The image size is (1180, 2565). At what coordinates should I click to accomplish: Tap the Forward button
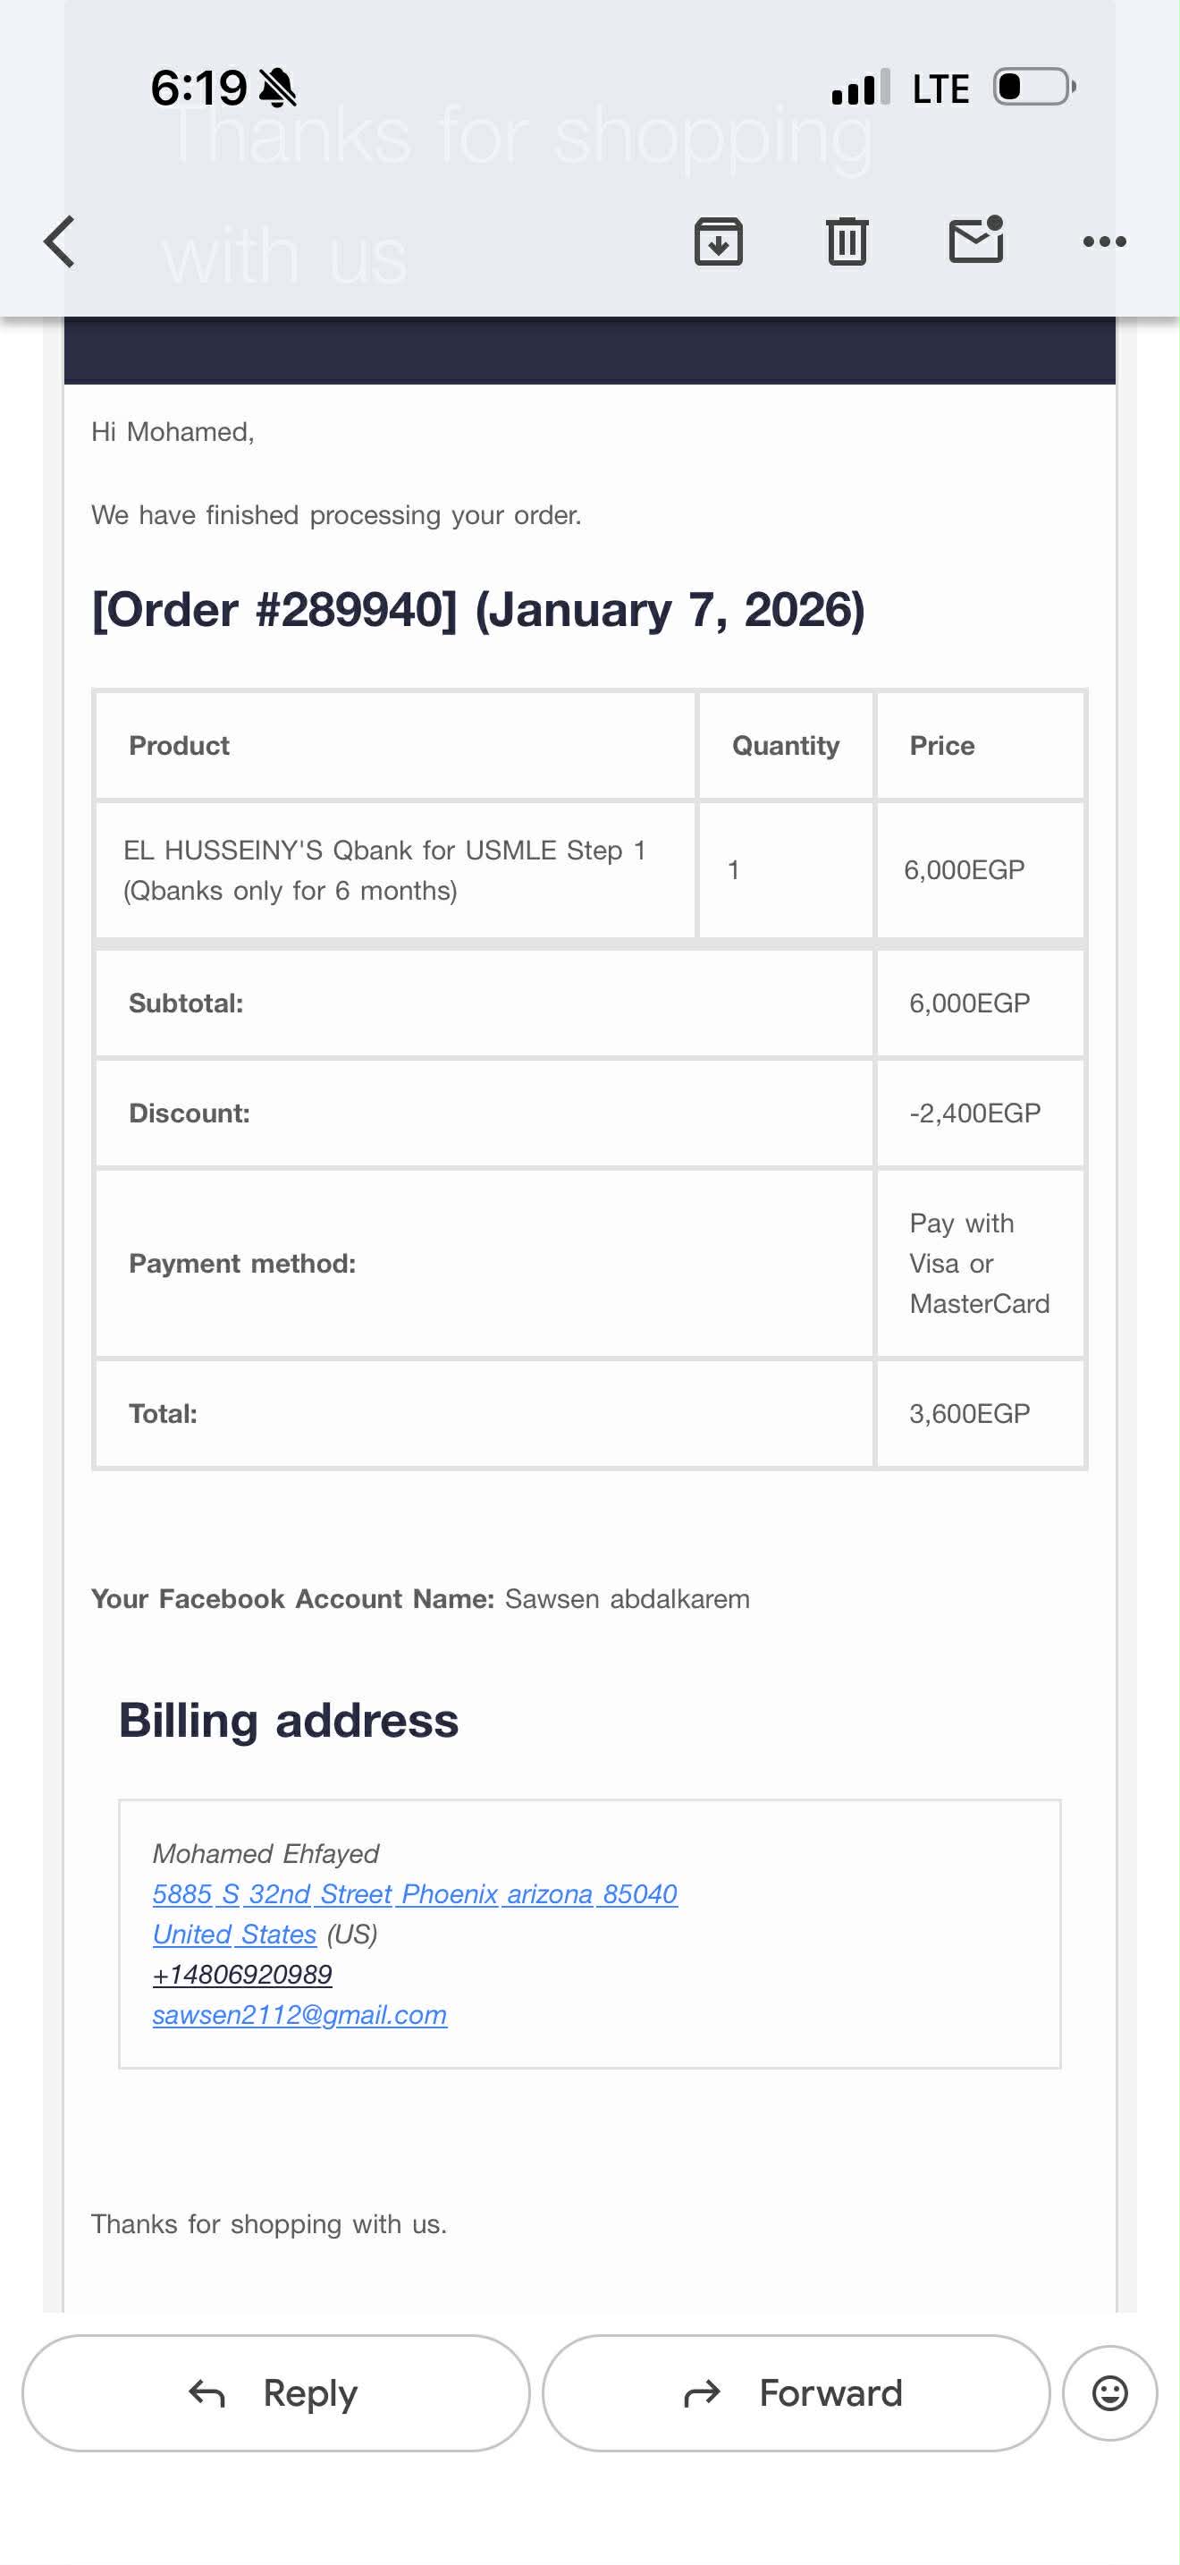pos(795,2392)
